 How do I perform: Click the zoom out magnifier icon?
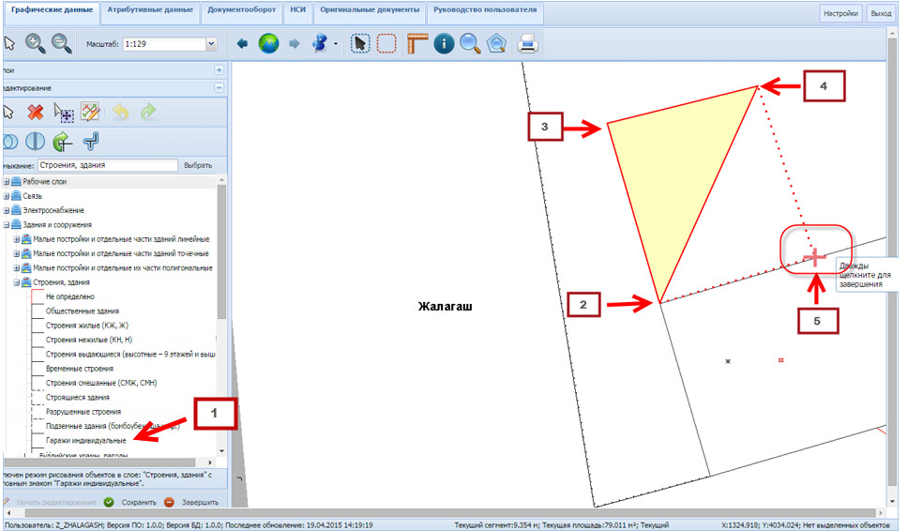(61, 43)
